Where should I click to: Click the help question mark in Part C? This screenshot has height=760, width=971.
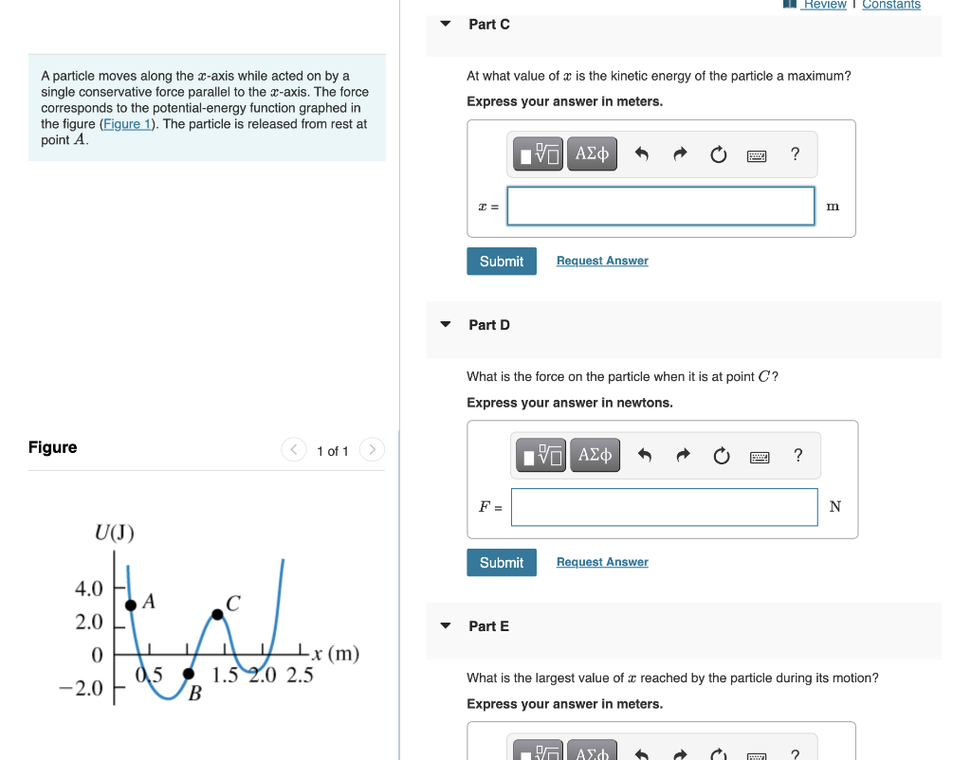(795, 154)
